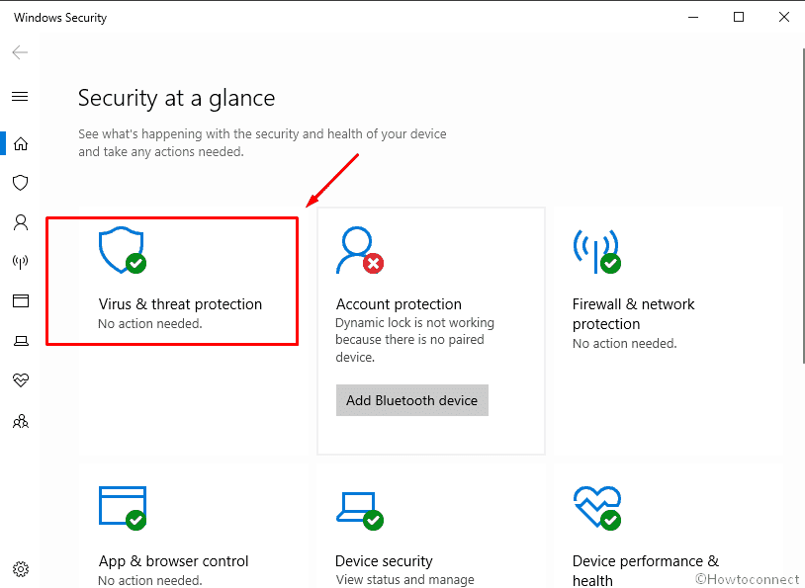805x588 pixels.
Task: Open the hamburger navigation menu
Action: pos(20,96)
